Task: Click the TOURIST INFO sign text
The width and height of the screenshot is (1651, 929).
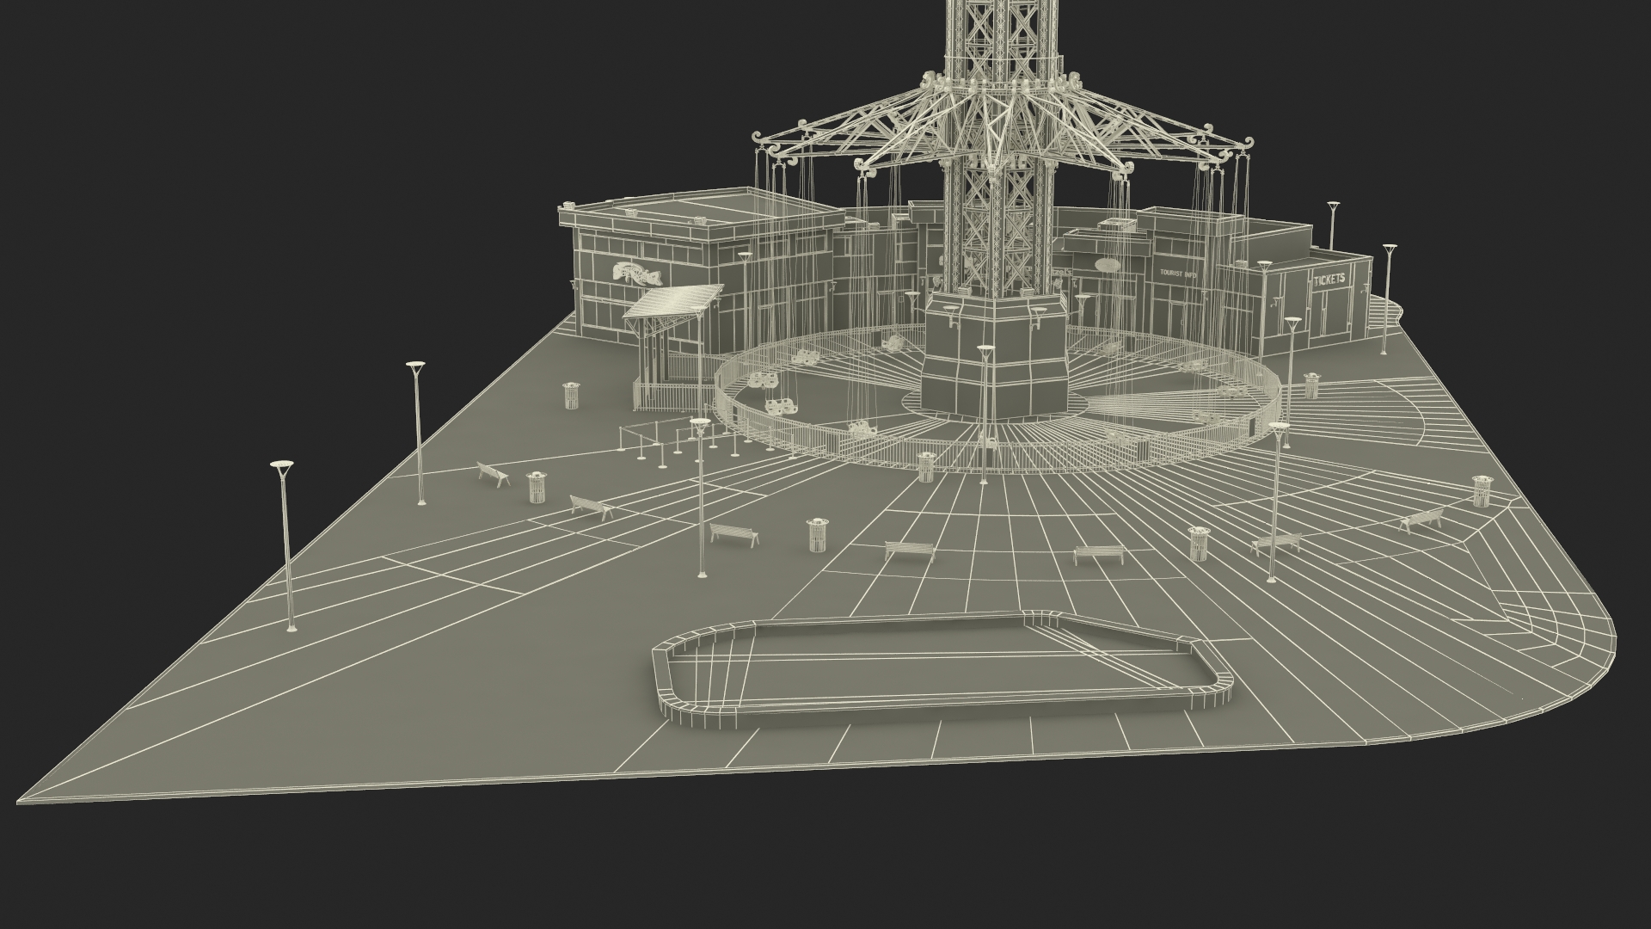Action: pyautogui.click(x=1178, y=272)
